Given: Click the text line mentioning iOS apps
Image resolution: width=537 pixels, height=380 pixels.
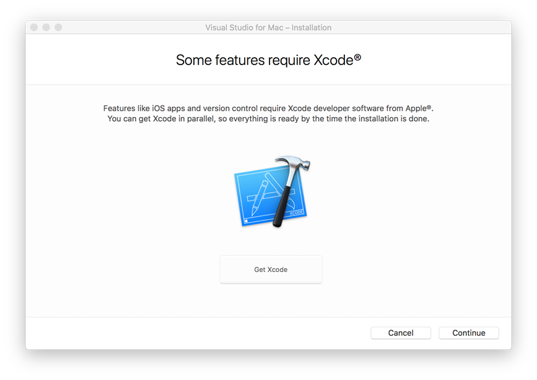Looking at the screenshot, I should [x=268, y=108].
